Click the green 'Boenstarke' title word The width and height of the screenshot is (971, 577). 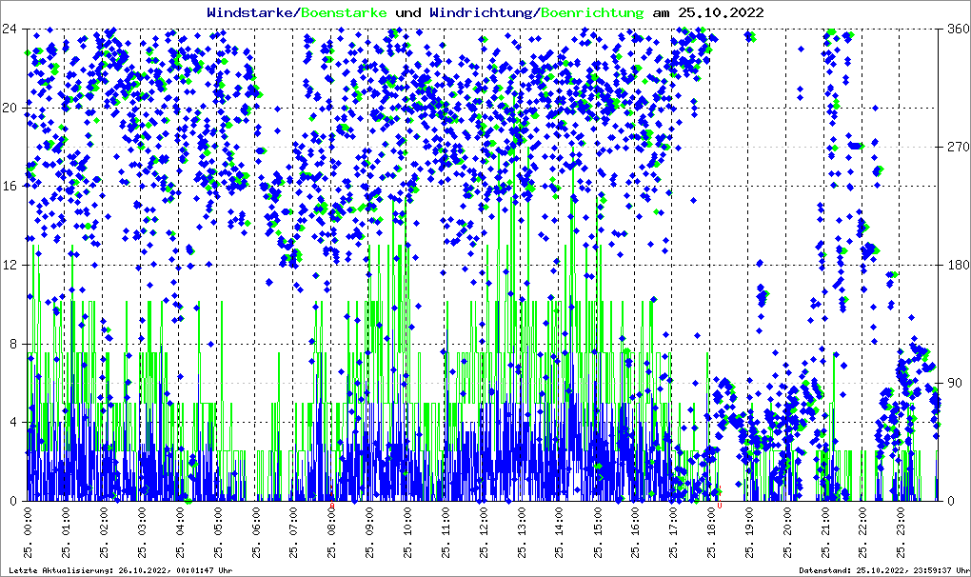[344, 12]
